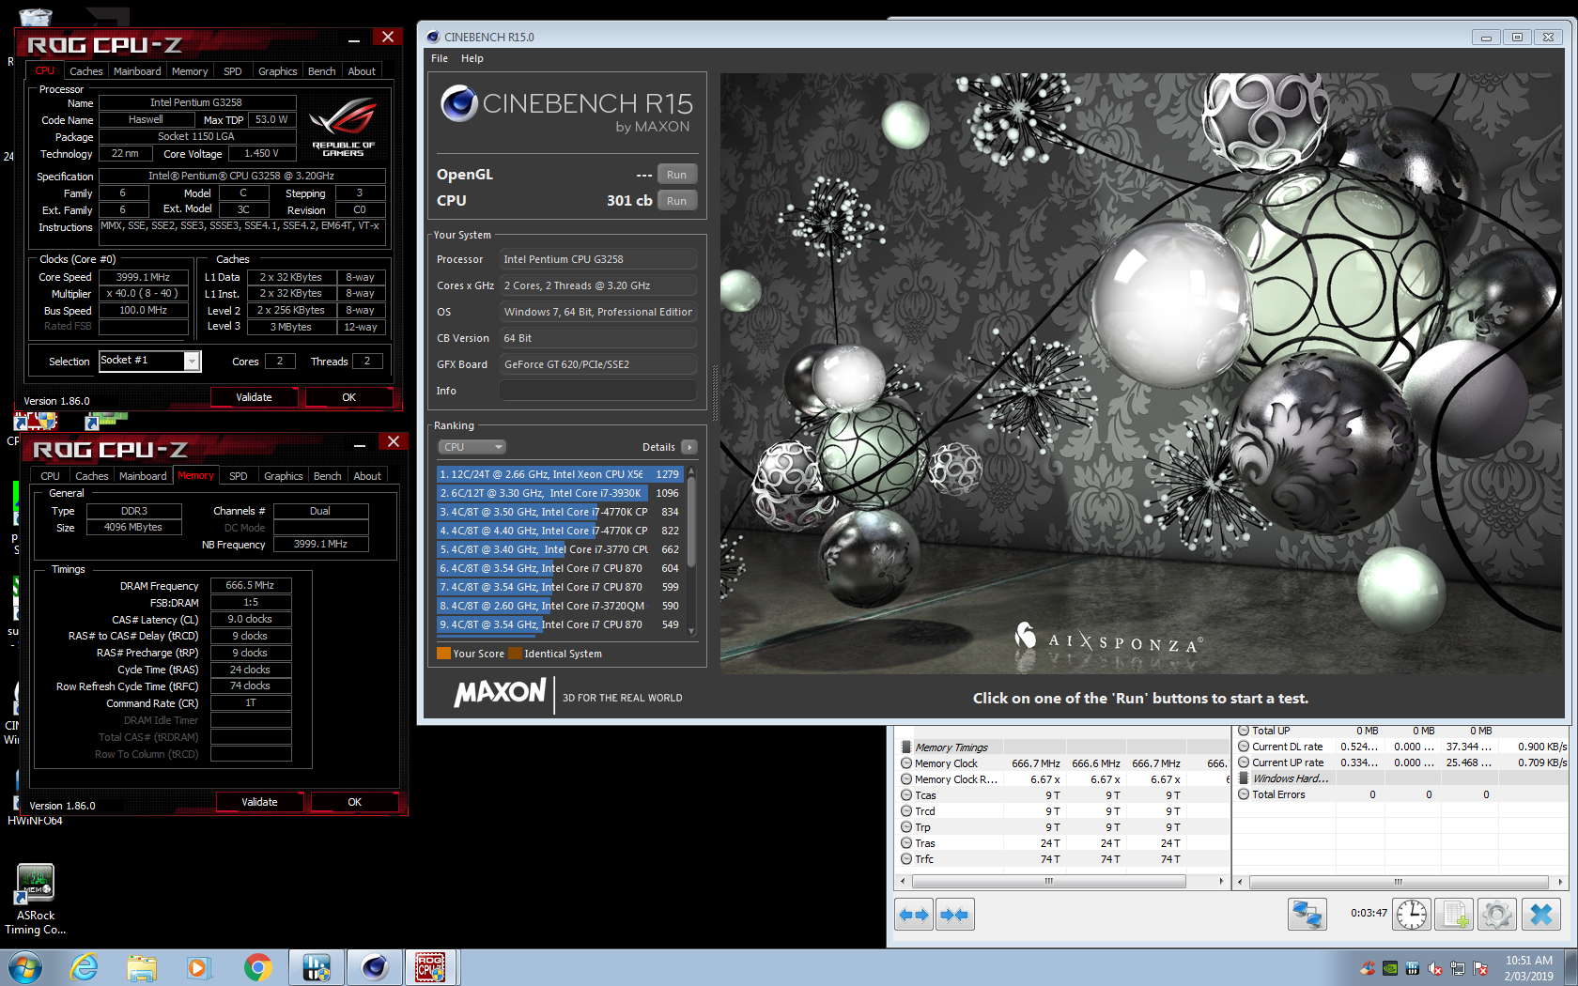Image resolution: width=1578 pixels, height=986 pixels.
Task: Click NVIDIA tray icon
Action: tap(1390, 968)
